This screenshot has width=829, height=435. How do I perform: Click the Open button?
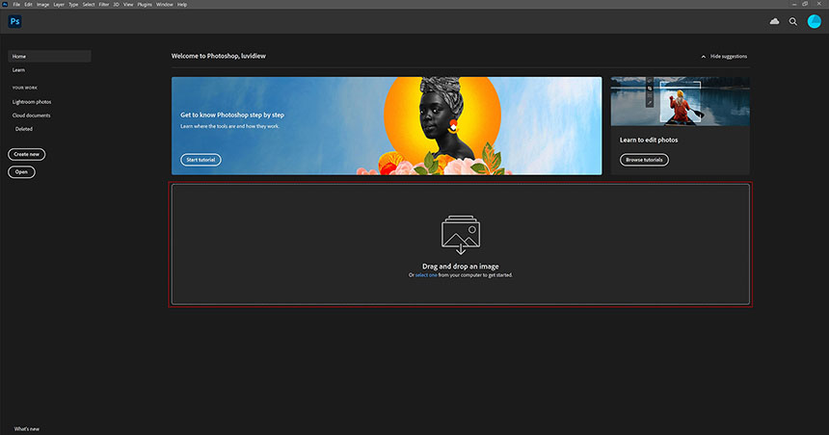[21, 172]
